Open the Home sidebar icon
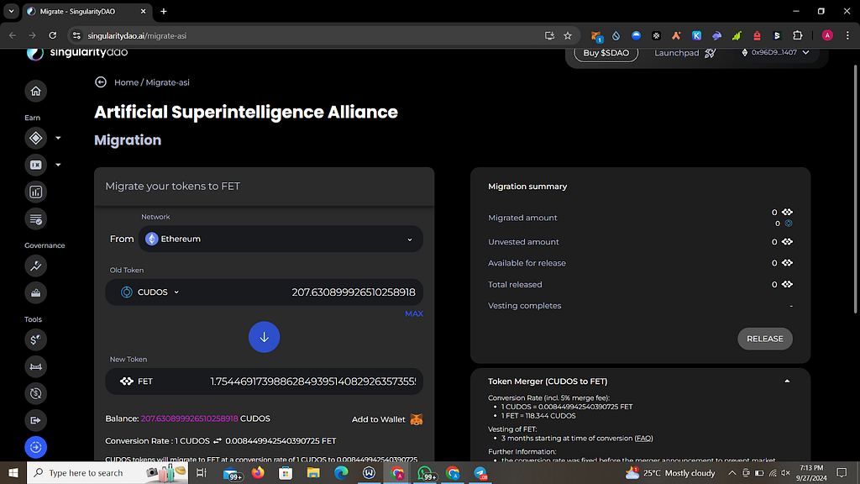 click(35, 91)
